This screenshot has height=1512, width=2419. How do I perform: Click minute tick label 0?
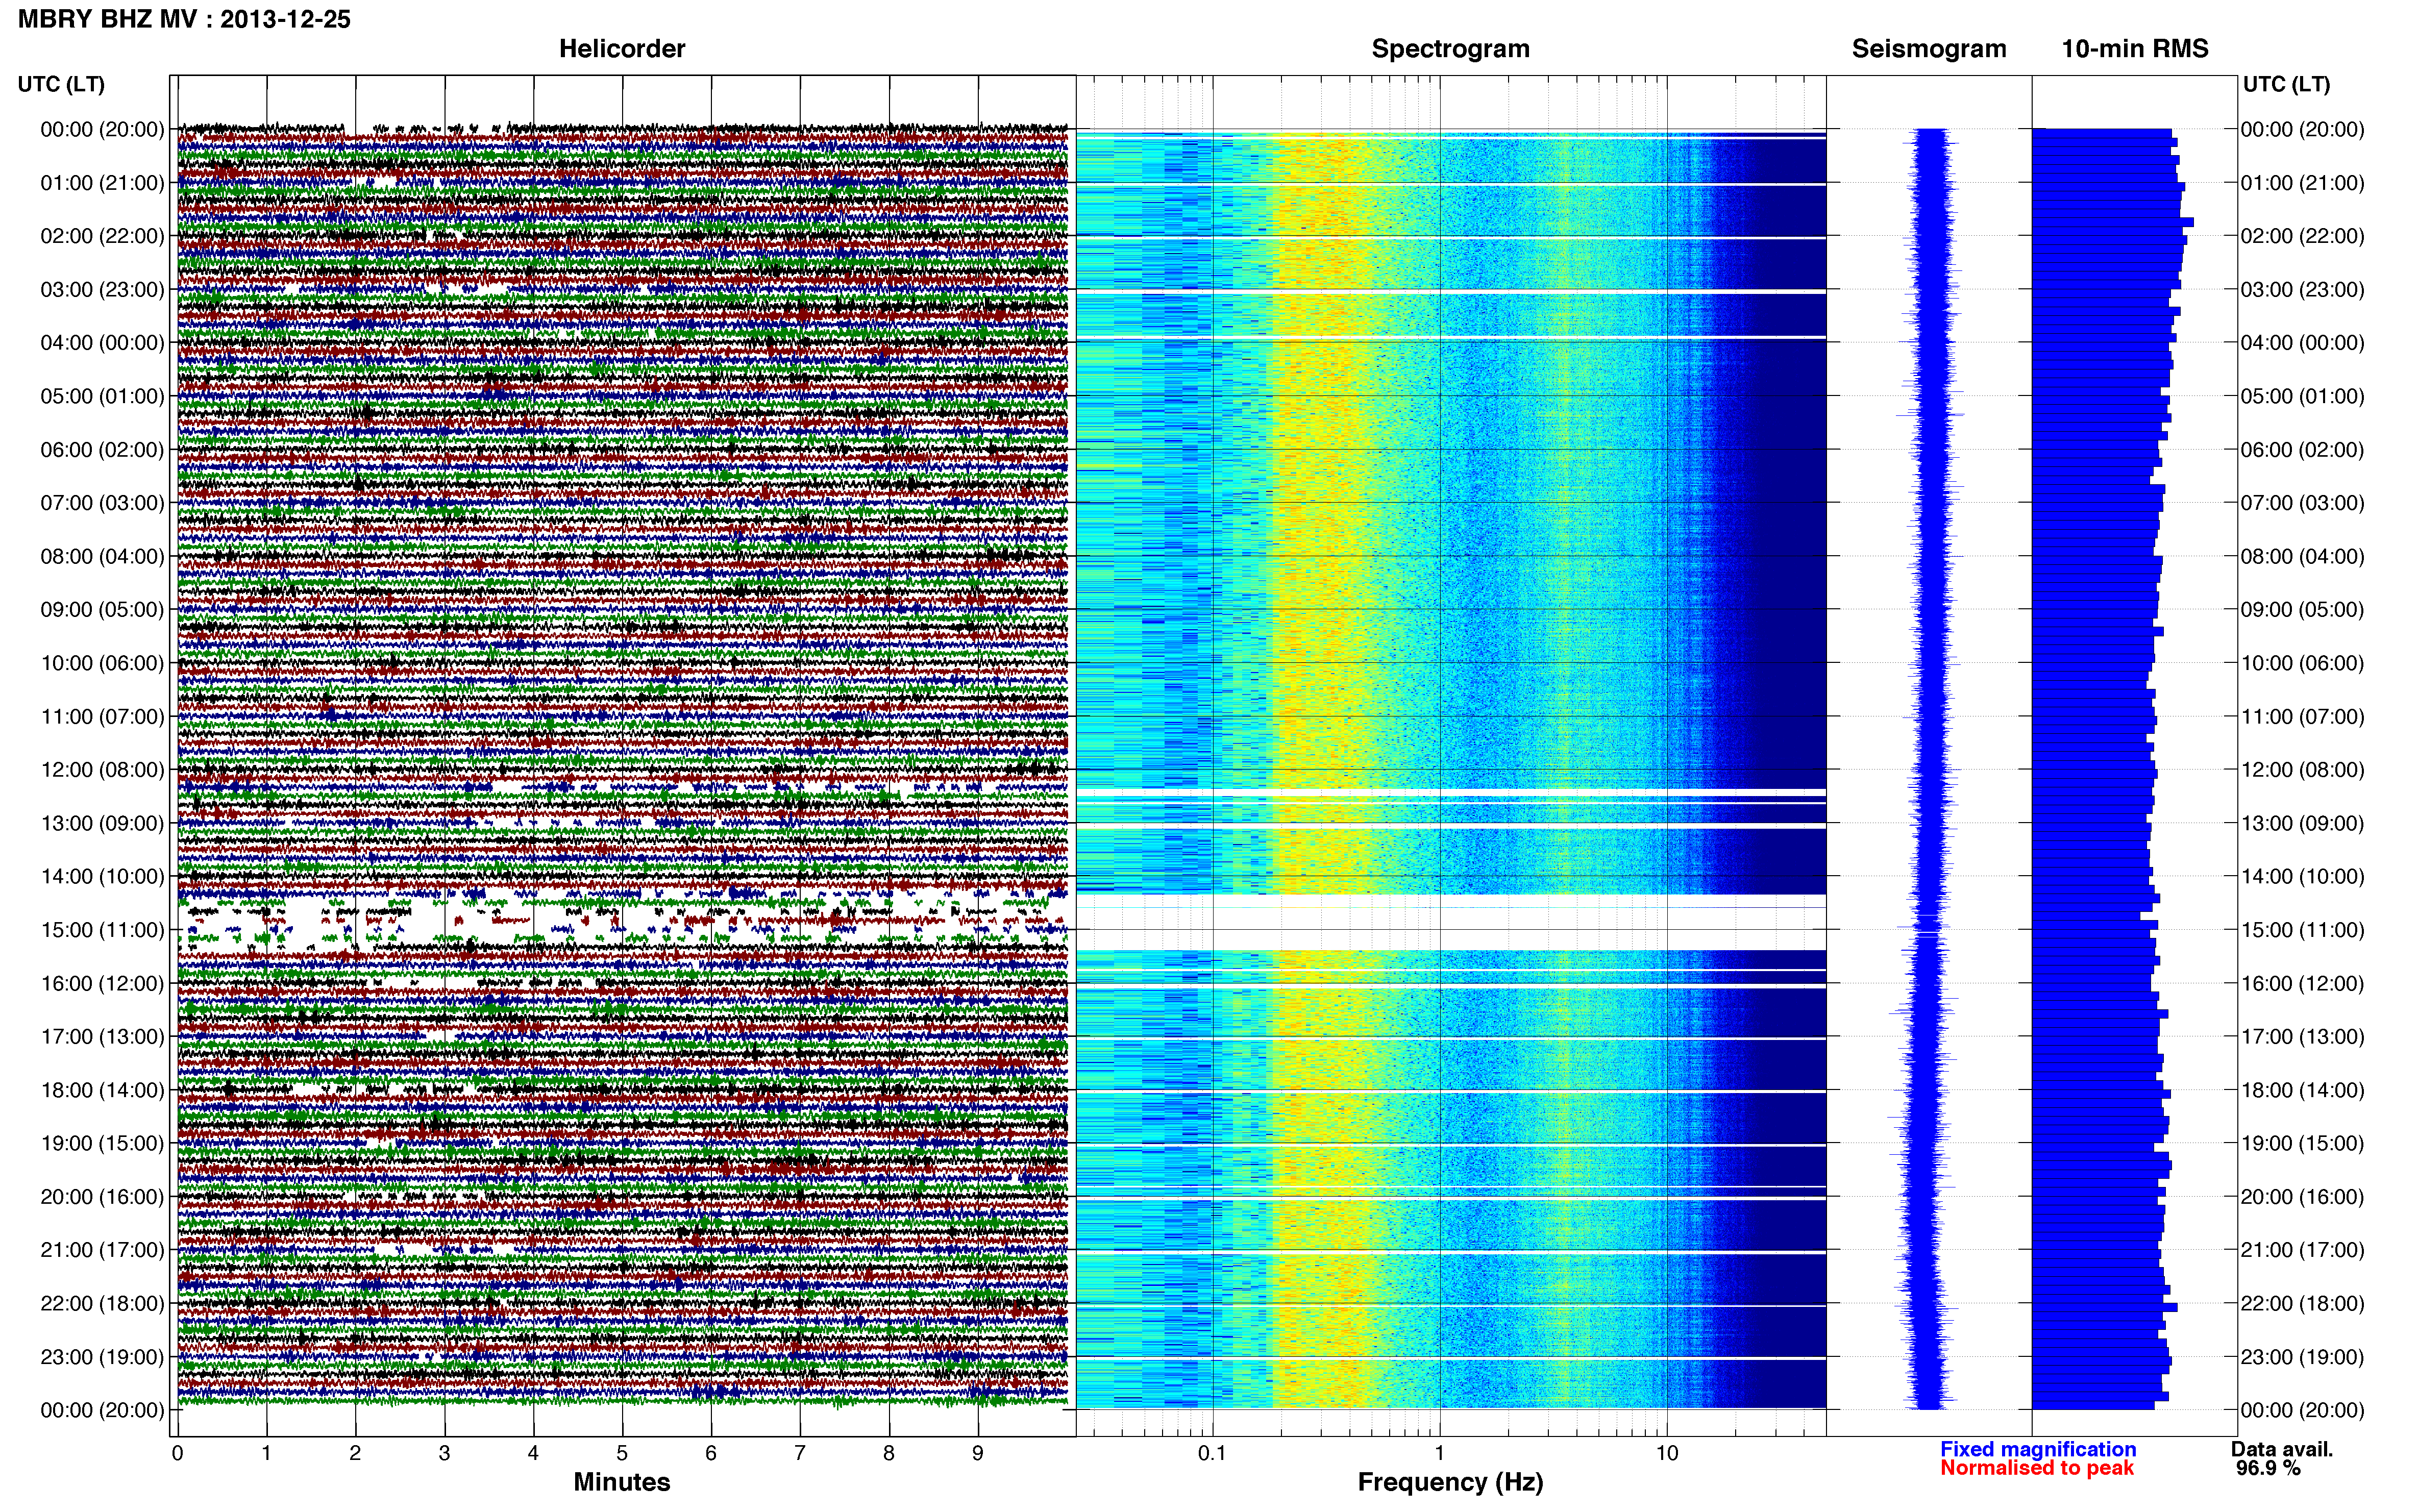click(x=177, y=1453)
